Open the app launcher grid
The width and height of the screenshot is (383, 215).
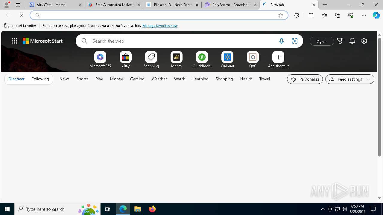14,41
